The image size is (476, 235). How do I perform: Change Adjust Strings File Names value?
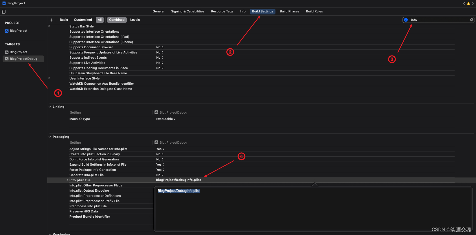[x=160, y=149]
